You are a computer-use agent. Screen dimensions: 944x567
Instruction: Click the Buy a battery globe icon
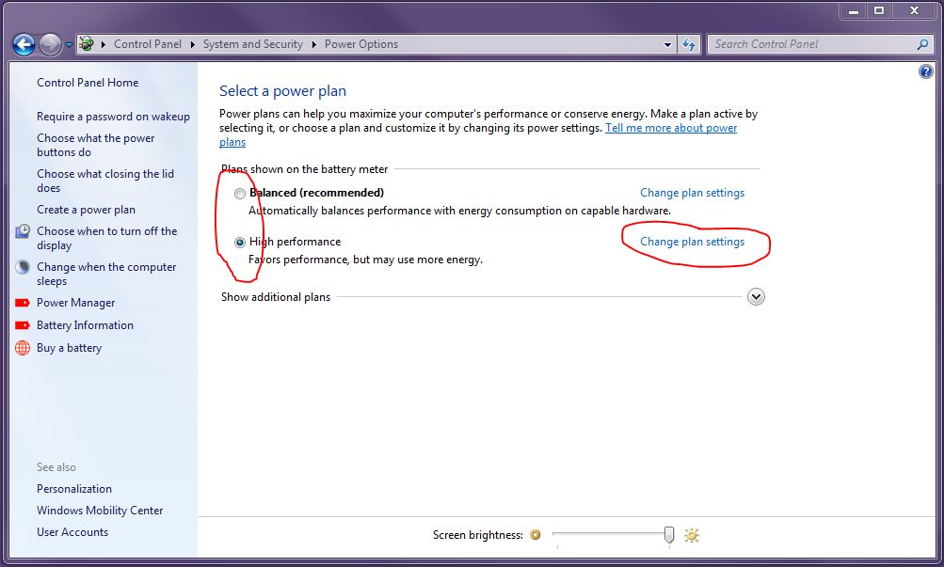23,348
